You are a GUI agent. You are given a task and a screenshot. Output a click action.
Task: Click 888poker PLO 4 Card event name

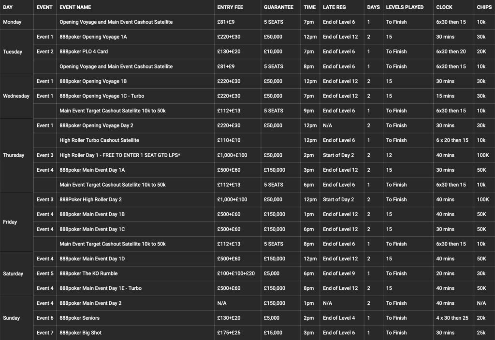point(84,52)
